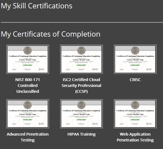Image resolution: width=163 pixels, height=149 pixels.
Task: Click the My Certificates of Completion heading
Action: (x=50, y=34)
